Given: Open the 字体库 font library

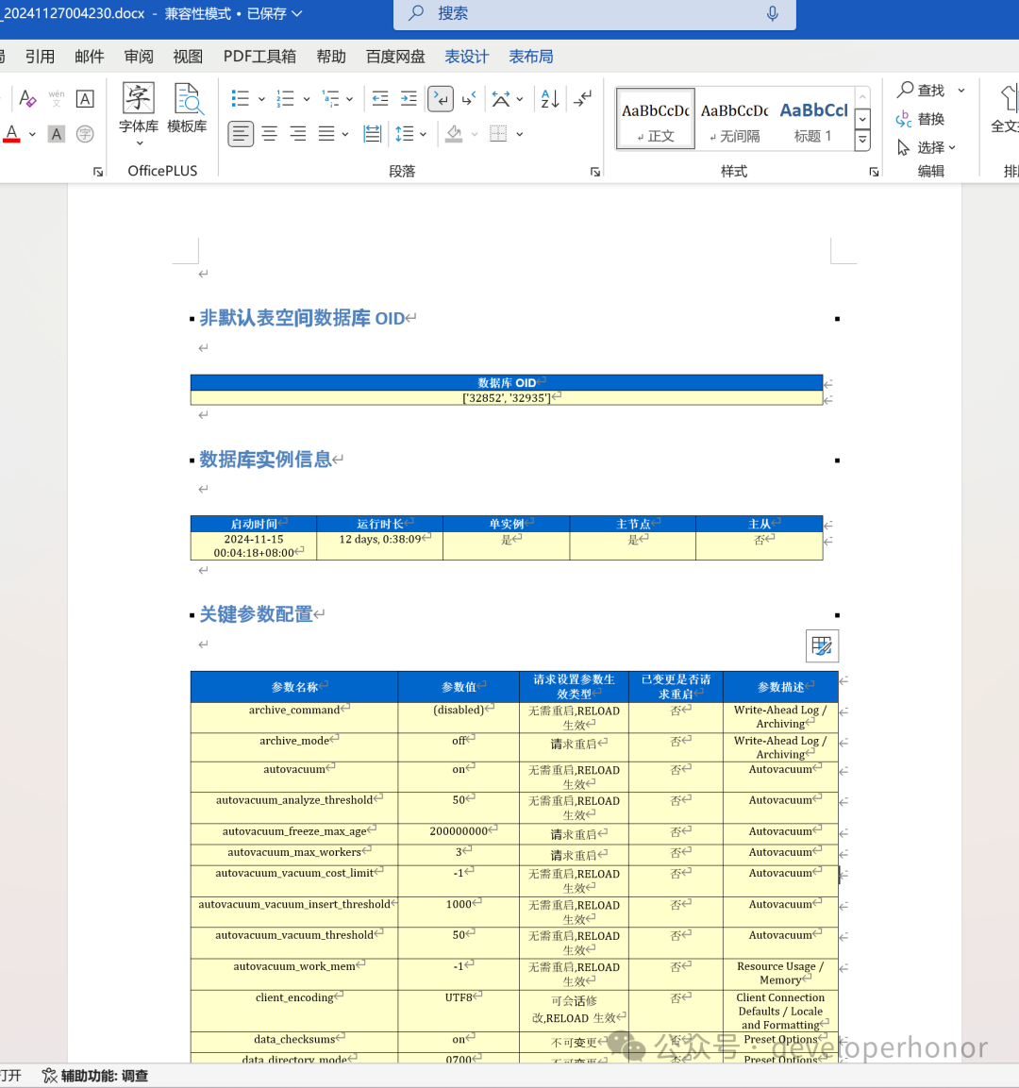Looking at the screenshot, I should [139, 114].
